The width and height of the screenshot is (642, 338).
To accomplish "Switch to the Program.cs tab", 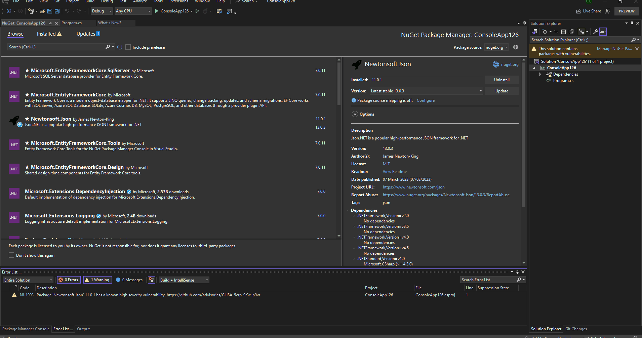I will click(72, 23).
